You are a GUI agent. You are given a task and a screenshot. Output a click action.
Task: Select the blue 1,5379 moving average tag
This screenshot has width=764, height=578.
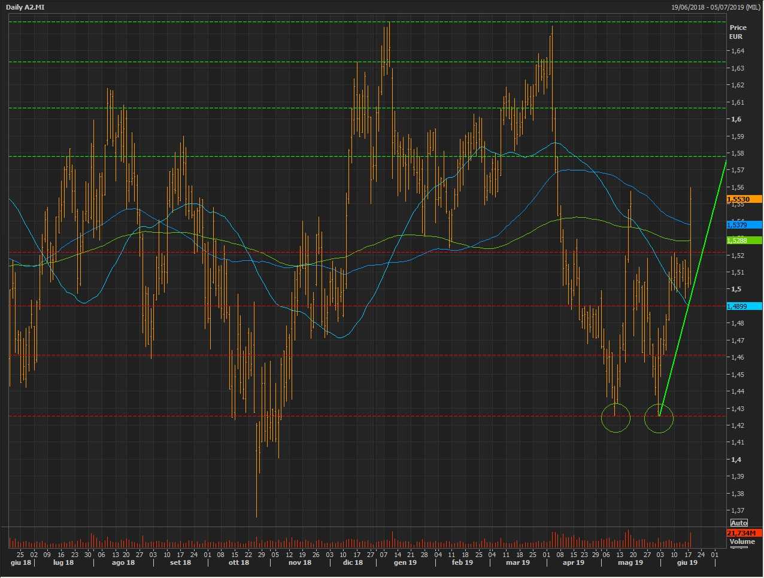744,225
